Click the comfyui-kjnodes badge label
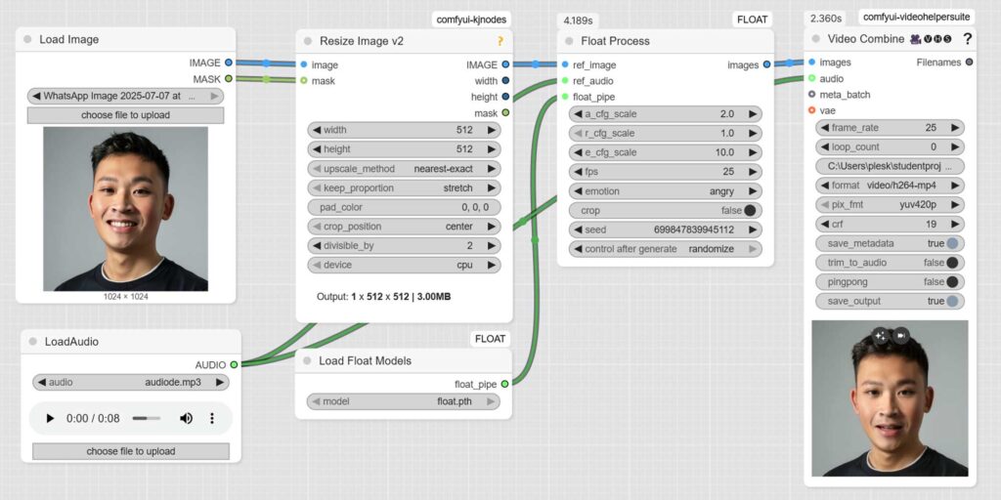Image resolution: width=1001 pixels, height=500 pixels. click(472, 20)
